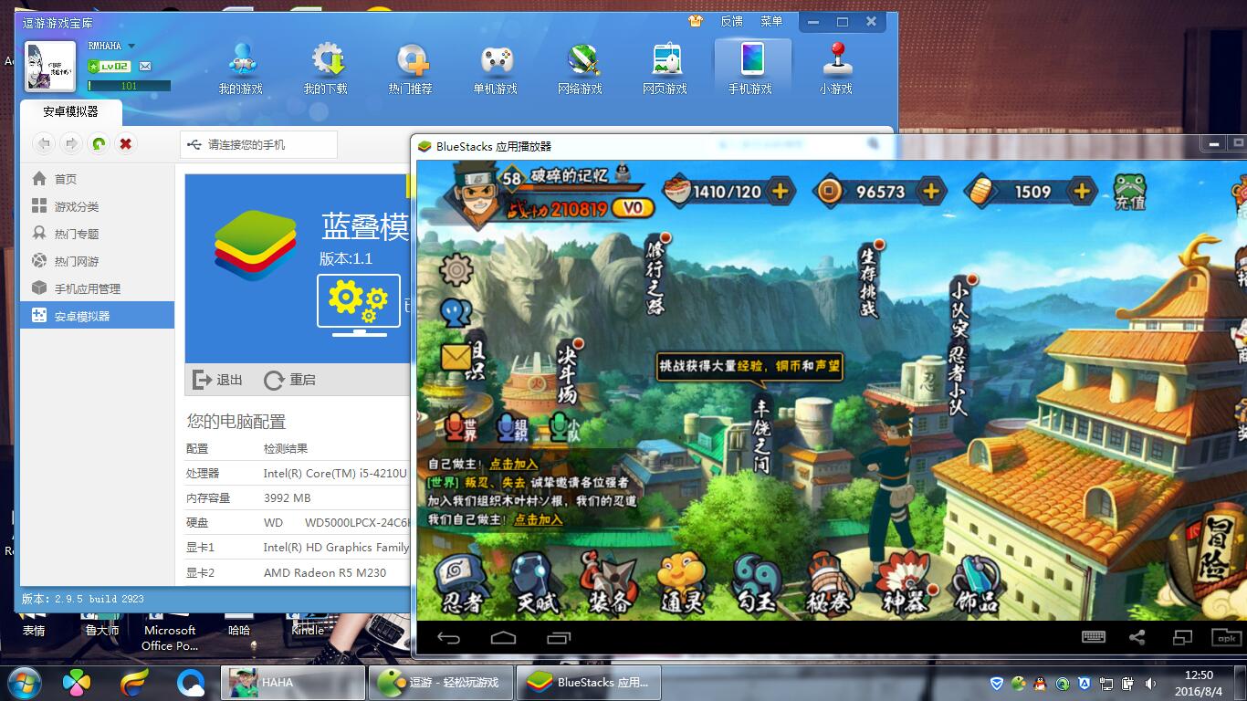Toggle the 组织 voice channel microphone

tap(512, 428)
